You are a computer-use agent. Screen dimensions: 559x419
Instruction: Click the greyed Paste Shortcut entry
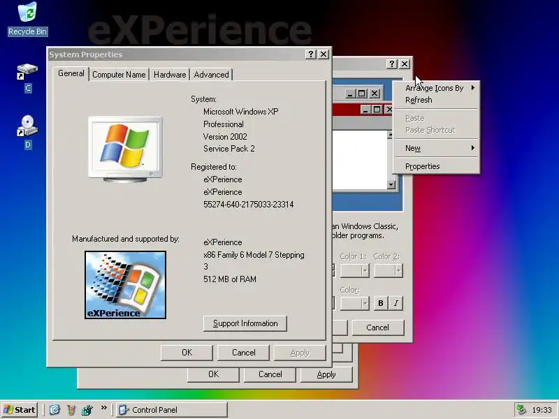(x=436, y=130)
